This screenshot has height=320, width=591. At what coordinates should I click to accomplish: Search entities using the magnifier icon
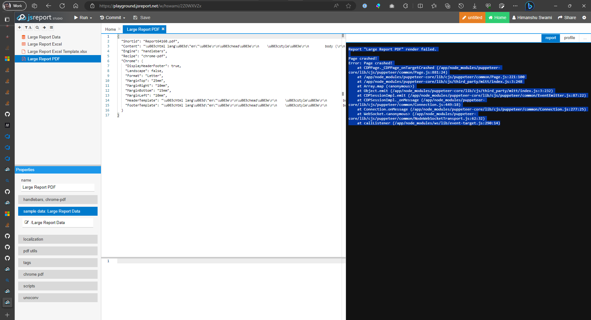pyautogui.click(x=37, y=27)
